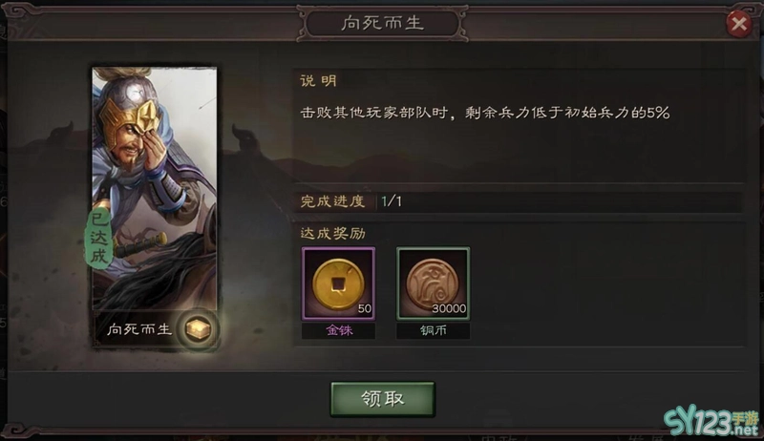Close the 向死而生 dialog with red X
764x441 pixels.
tap(738, 23)
